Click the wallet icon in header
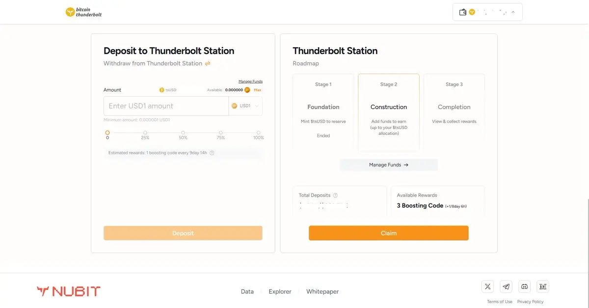Screen dimensions: 589x308 tap(462, 12)
